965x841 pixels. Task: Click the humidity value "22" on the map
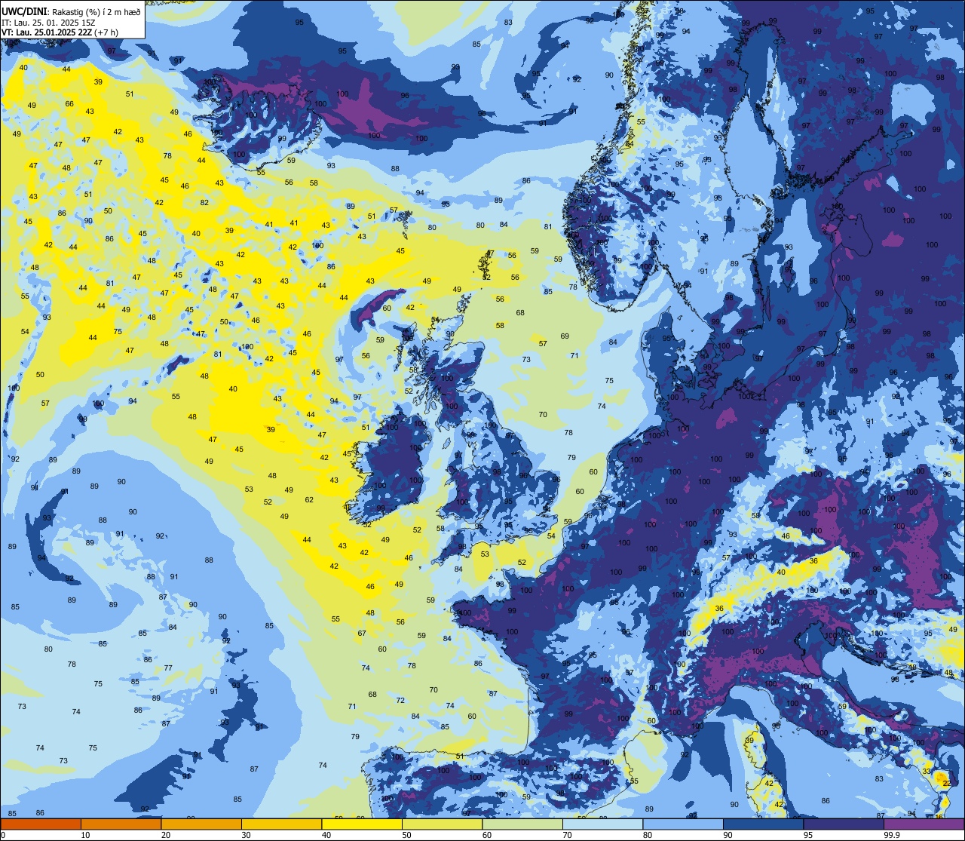[x=947, y=784]
